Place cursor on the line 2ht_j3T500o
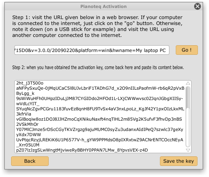The height and width of the screenshot is (177, 209). (30, 83)
